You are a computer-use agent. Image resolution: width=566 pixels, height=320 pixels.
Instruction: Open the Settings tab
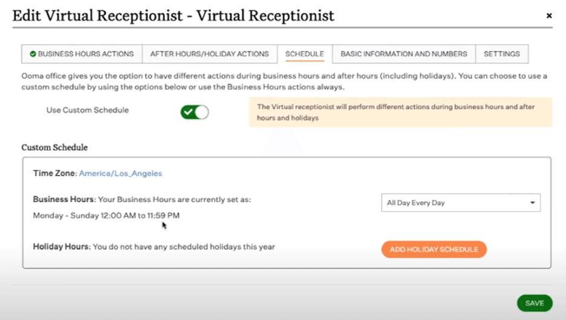pyautogui.click(x=501, y=54)
